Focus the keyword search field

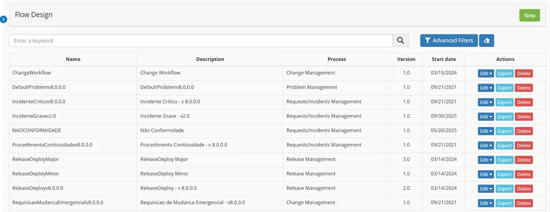201,41
